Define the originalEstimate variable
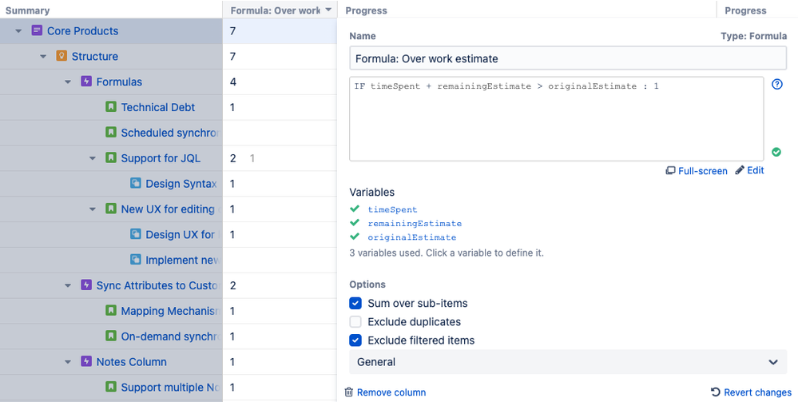This screenshot has width=798, height=402. [x=411, y=237]
